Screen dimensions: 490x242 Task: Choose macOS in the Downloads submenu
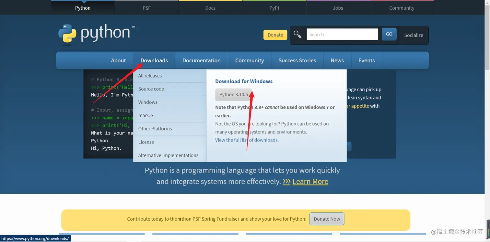[170, 115]
